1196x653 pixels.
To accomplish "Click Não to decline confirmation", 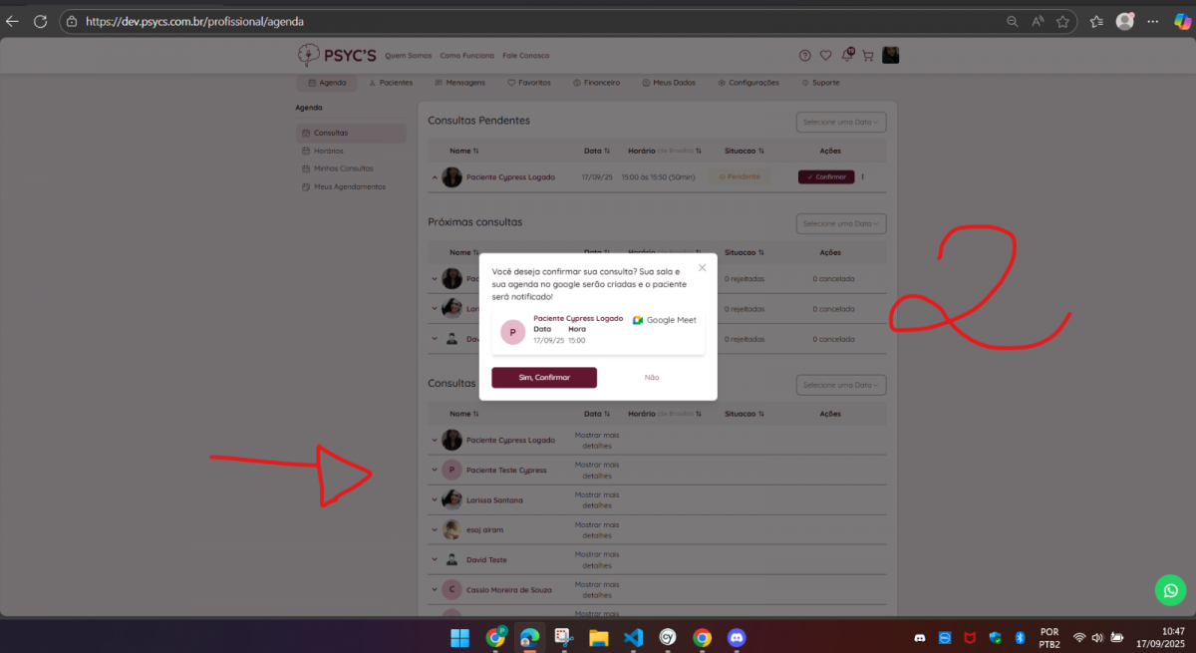I will coord(652,378).
